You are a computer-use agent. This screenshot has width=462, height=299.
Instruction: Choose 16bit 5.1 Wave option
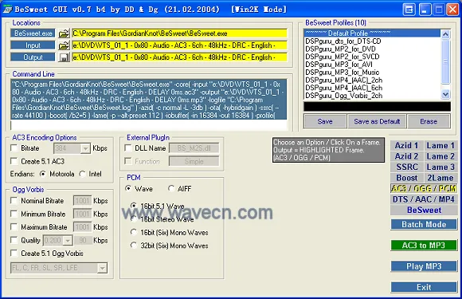[134, 206]
